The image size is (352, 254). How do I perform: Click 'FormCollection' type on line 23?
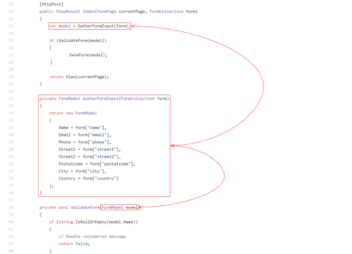[x=138, y=99]
